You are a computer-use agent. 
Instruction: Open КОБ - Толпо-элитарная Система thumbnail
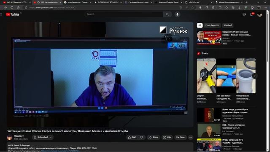click(x=209, y=130)
